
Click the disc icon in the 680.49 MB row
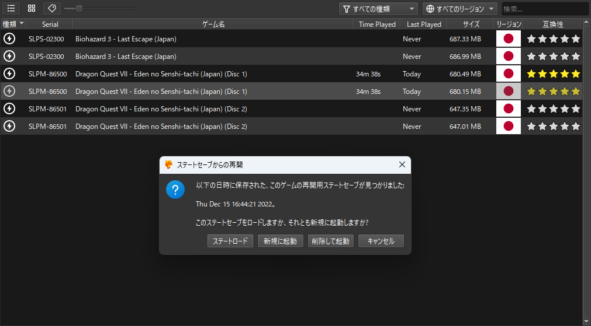9,73
